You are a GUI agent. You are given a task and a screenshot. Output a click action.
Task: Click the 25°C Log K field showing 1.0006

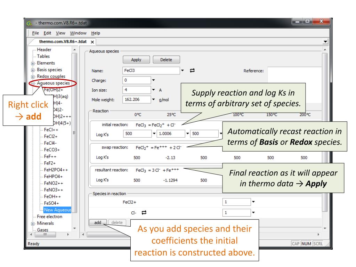pos(171,133)
